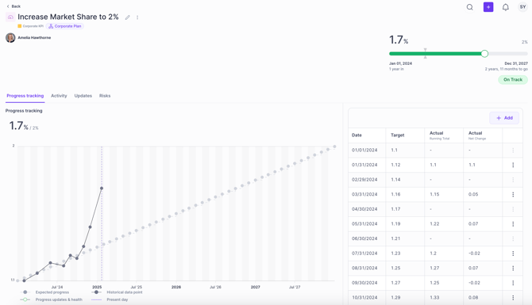Viewport: 532px width, 305px height.
Task: Click the progress bar handle at 1.7%
Action: click(x=484, y=54)
